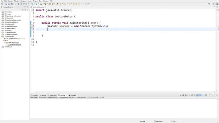Click Remove All Terminated Launches icon
The image size is (219, 123).
click(185, 95)
